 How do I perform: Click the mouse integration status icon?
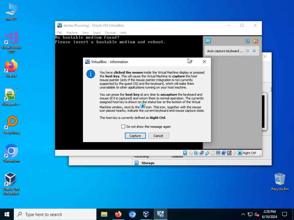234,153
